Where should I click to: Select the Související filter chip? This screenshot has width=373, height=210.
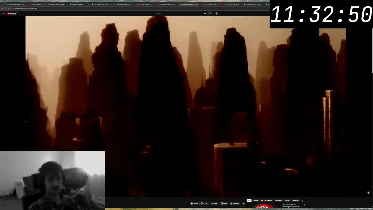pyautogui.click(x=279, y=201)
